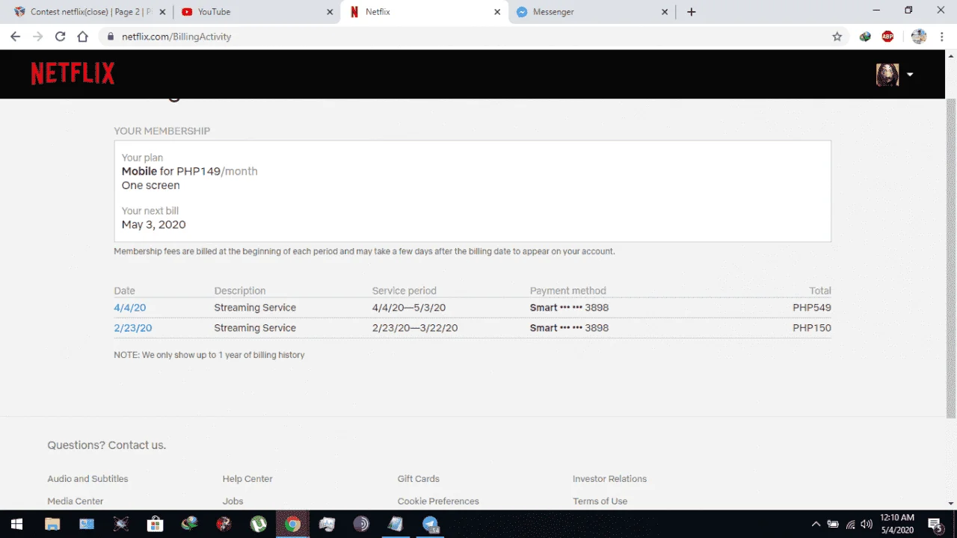Open the taskbar clock and calendar

[897, 524]
